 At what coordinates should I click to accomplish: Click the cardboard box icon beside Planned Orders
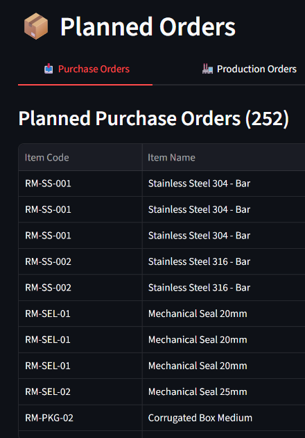(36, 26)
